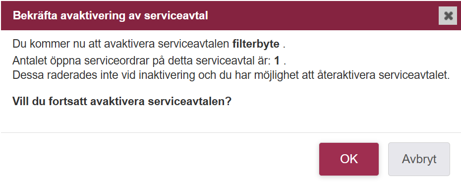The height and width of the screenshot is (183, 461).
Task: Click the sentence starting 'Du kommer nu att avaktivera'
Action: click(149, 44)
